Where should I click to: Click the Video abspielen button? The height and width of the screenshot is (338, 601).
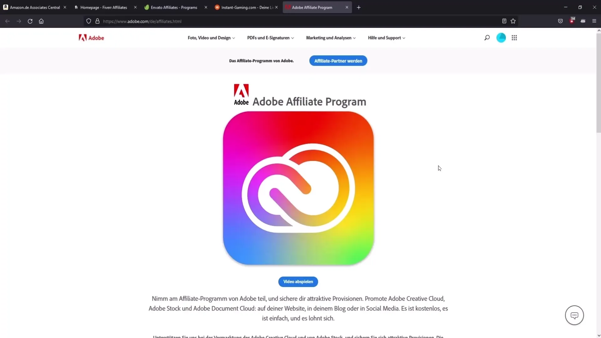click(298, 281)
